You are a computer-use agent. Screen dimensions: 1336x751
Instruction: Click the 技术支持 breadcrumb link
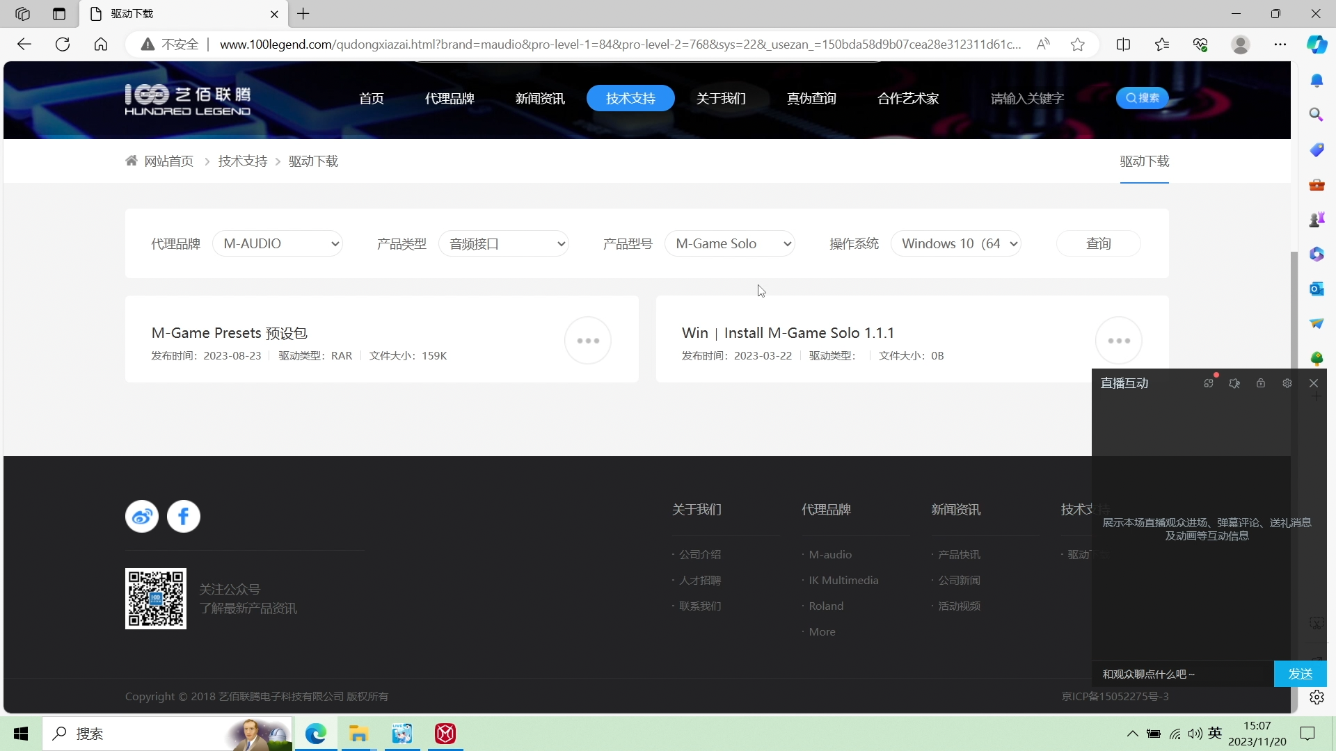[243, 161]
